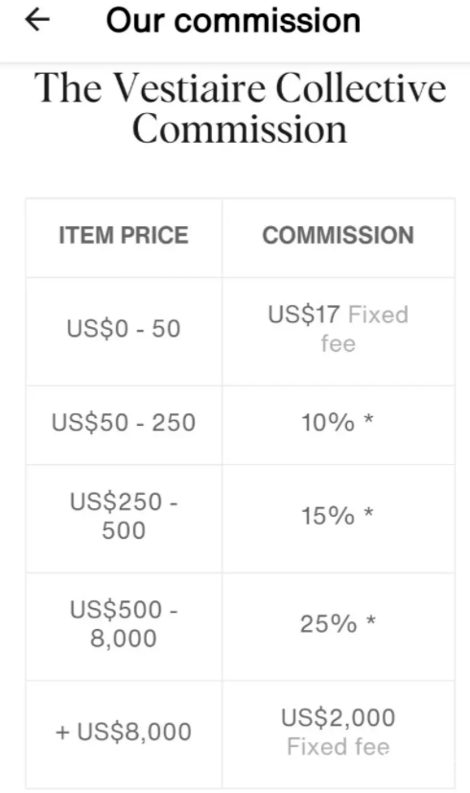Screen dimensions: 470x793
Task: Click the US$0 - 50 price cell
Action: pyautogui.click(x=124, y=329)
